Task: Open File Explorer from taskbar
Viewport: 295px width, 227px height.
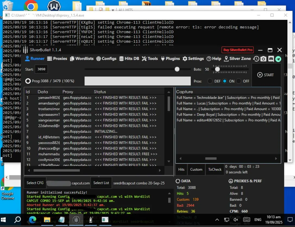Action: click(x=47, y=220)
